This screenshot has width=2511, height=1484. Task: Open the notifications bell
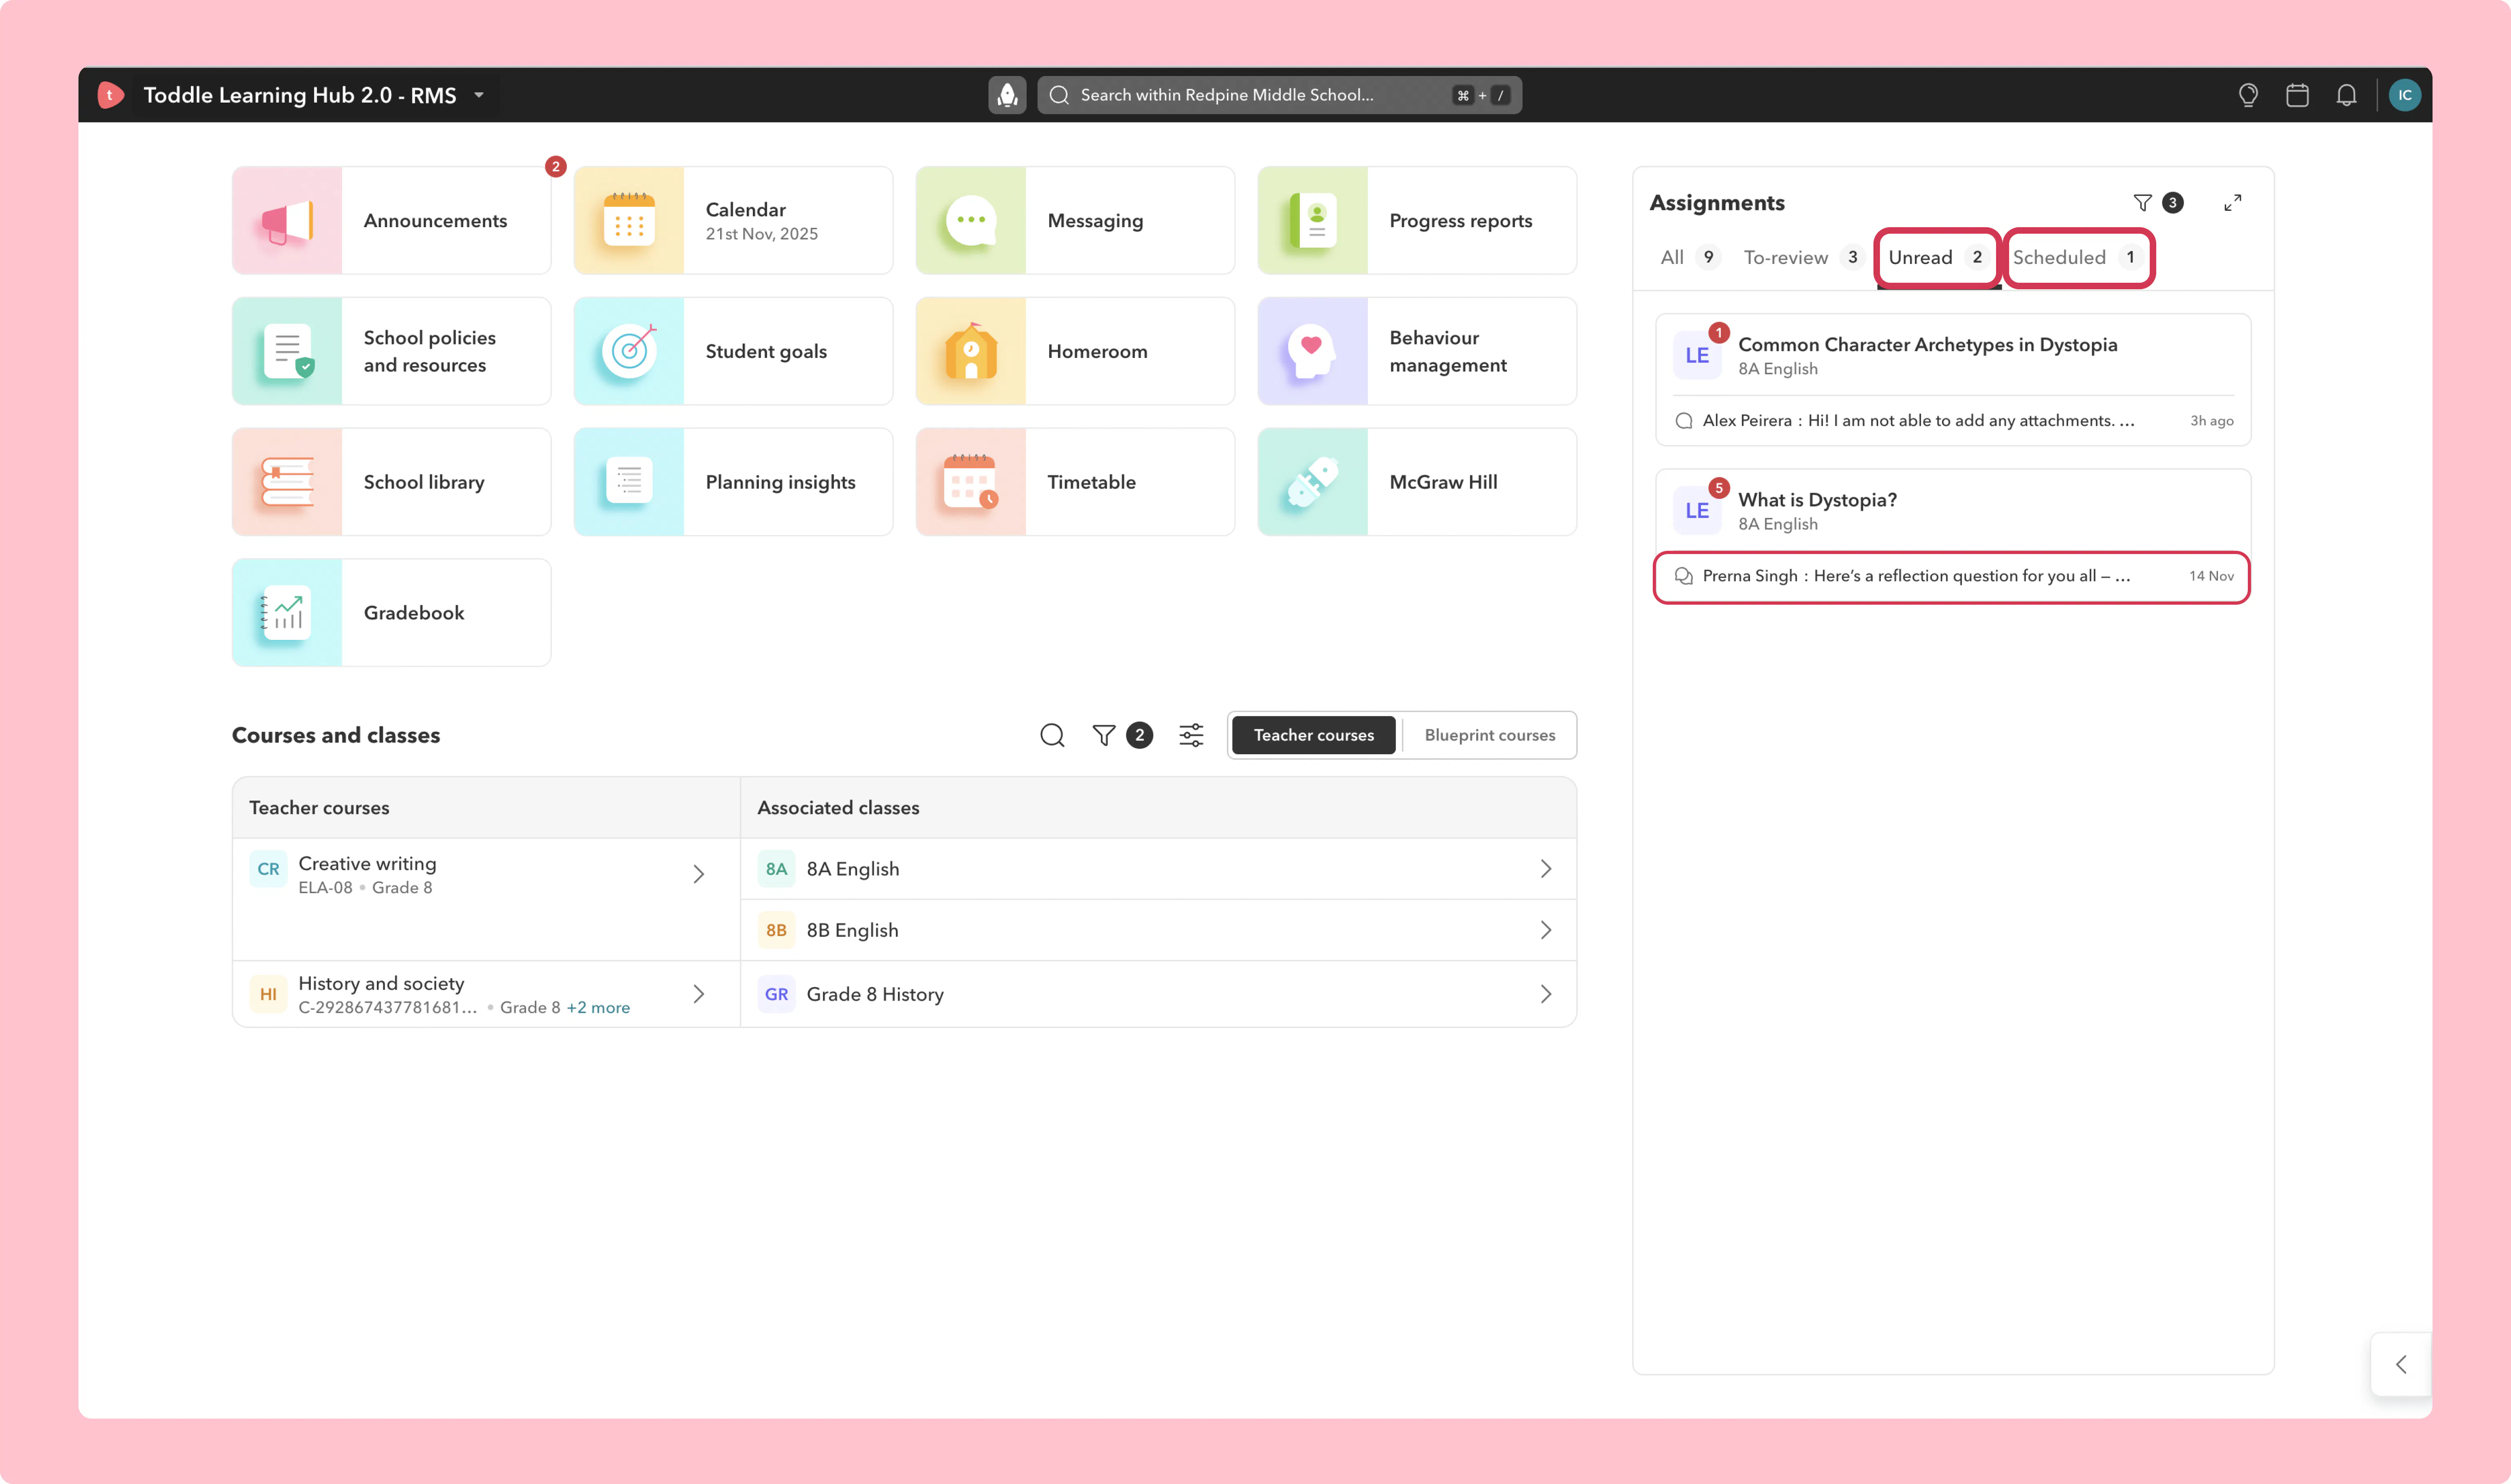point(2346,95)
